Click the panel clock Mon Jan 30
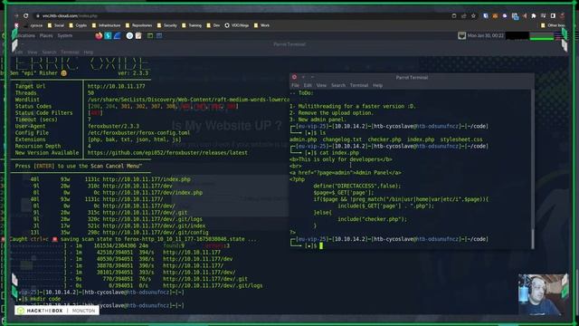Screen dimensions: 579x326 (x=485, y=36)
